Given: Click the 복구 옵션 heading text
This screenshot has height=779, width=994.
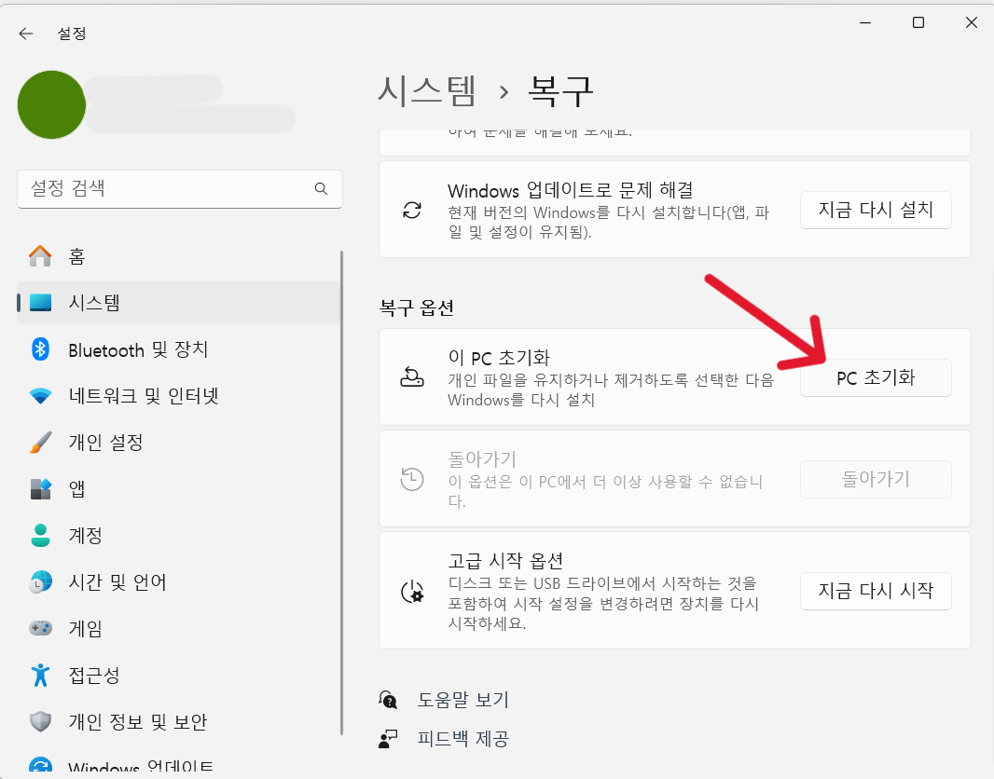Looking at the screenshot, I should click(x=417, y=308).
